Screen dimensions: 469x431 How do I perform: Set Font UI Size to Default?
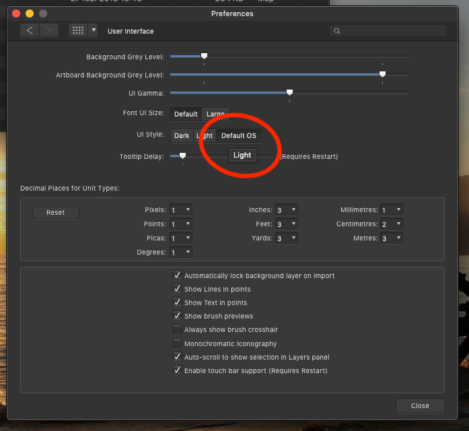[186, 114]
